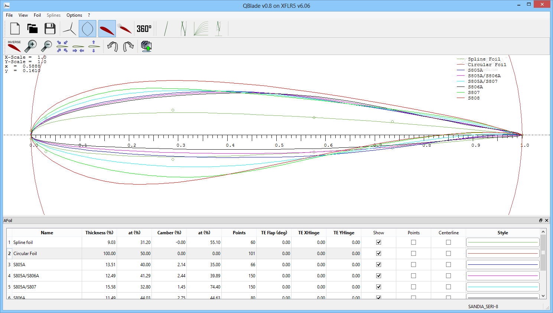553x313 pixels.
Task: Click the Name column header
Action: click(x=47, y=233)
